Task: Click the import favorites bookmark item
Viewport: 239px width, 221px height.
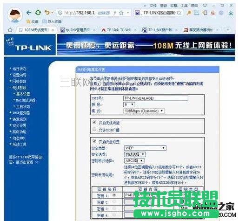Action: coord(52,21)
